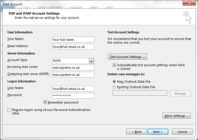Enable Require logon using Secure Password Authentication

[x=9, y=110]
